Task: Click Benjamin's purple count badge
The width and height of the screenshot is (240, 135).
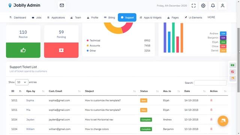Action: [223, 38]
